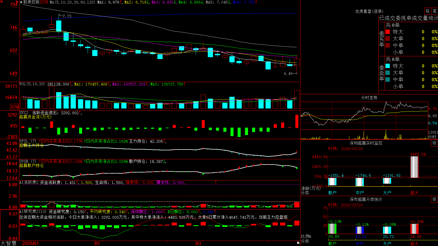Open 设 settings for 深市超赢分类统计
The height and width of the screenshot is (246, 438).
(x=434, y=199)
